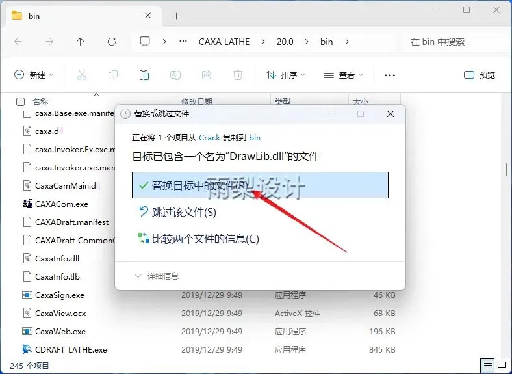This screenshot has width=512, height=374.
Task: Select the caxa.Invoker.Ex.exe manifest file
Action: (75, 150)
